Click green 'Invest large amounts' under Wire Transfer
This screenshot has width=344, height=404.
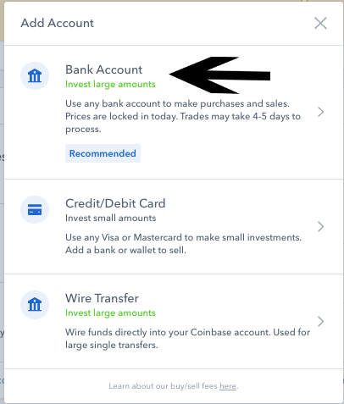click(110, 313)
